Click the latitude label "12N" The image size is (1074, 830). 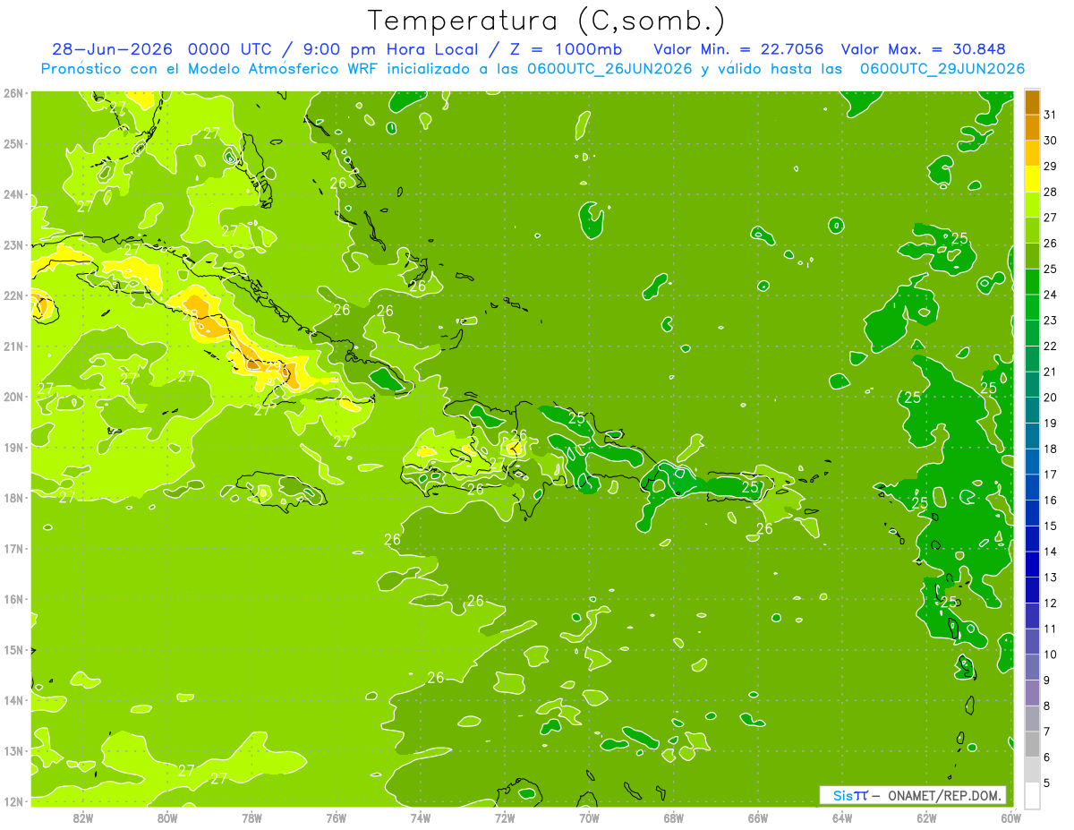point(13,801)
